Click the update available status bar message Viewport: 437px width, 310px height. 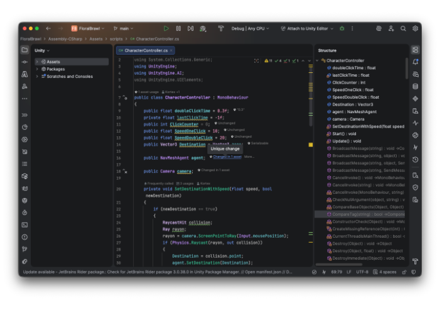(158, 272)
